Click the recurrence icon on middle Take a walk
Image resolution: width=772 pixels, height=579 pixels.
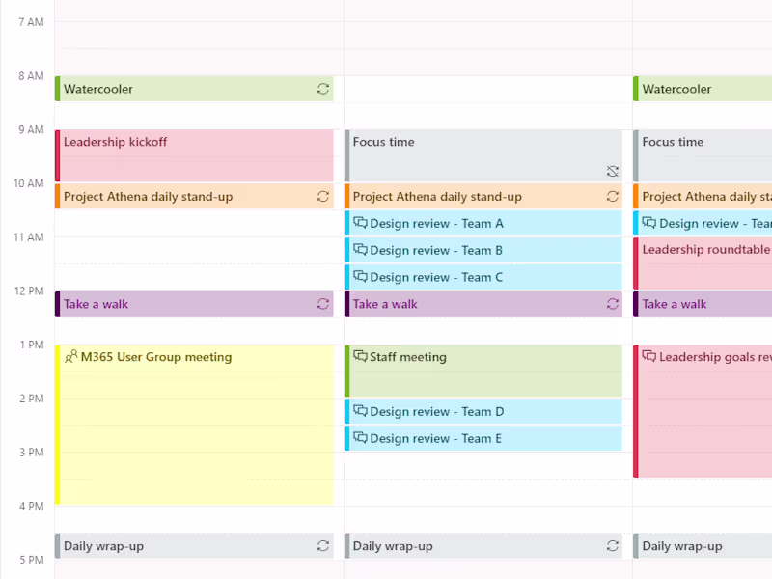[613, 304]
